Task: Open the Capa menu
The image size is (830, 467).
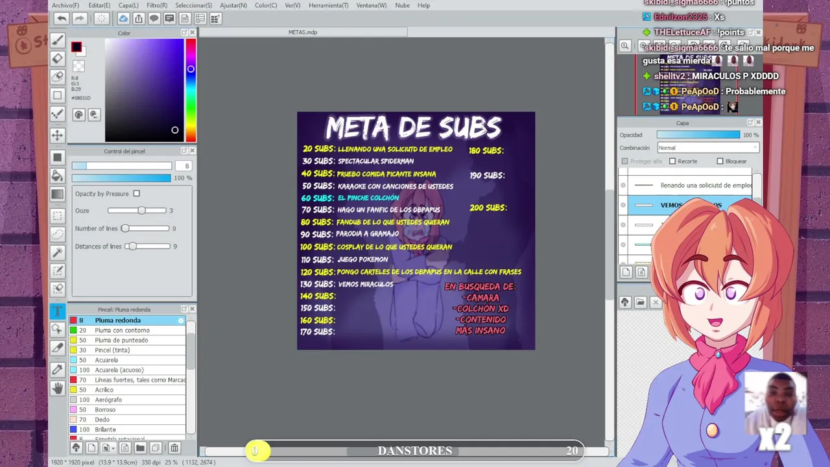Action: (x=128, y=5)
